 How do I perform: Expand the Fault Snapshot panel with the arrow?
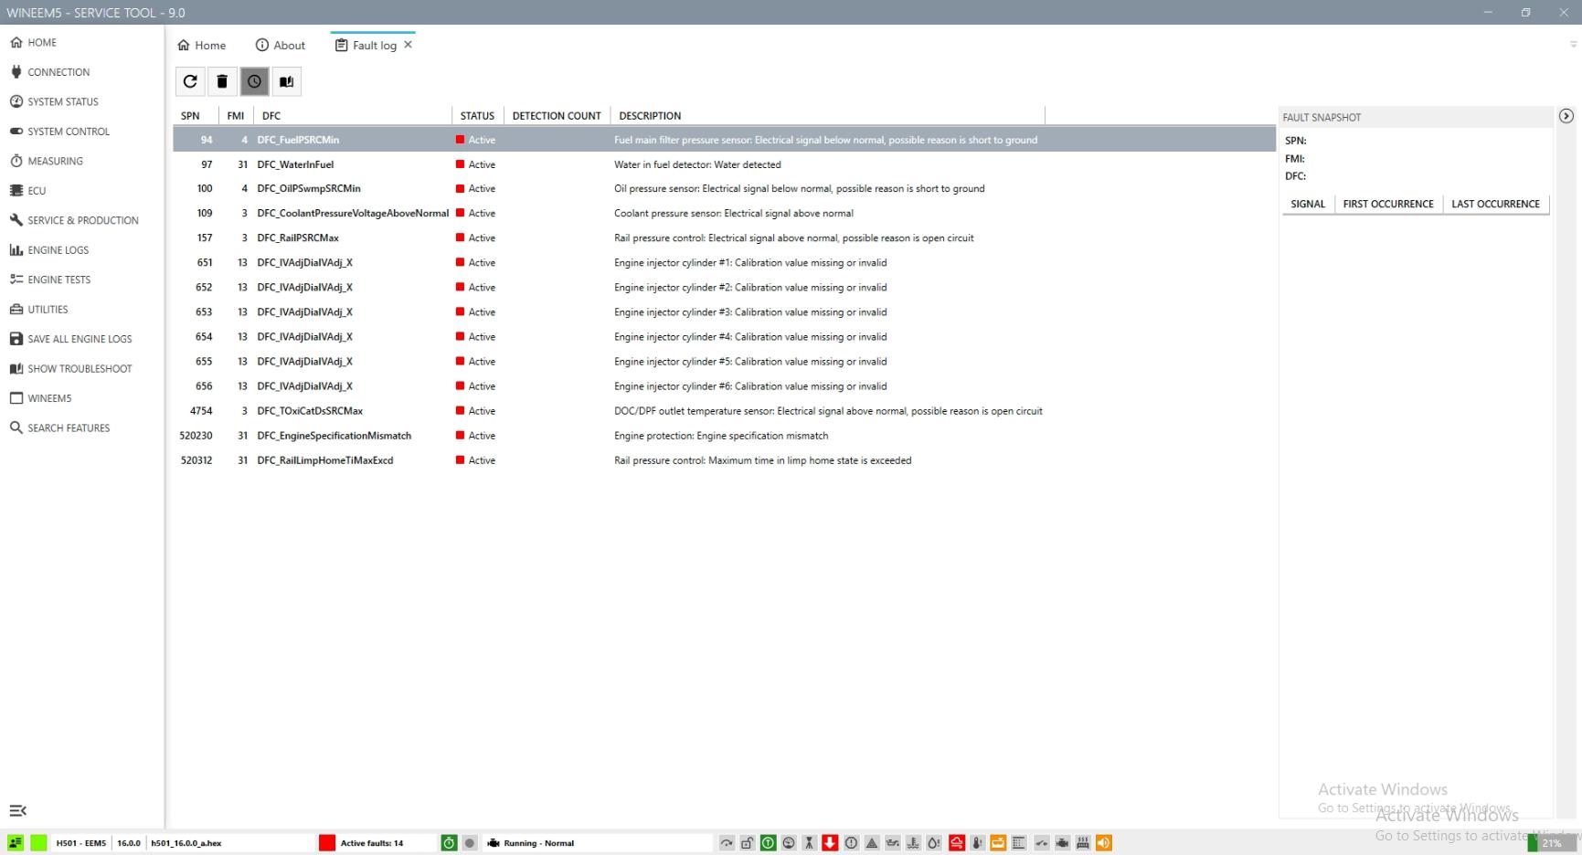tap(1566, 116)
